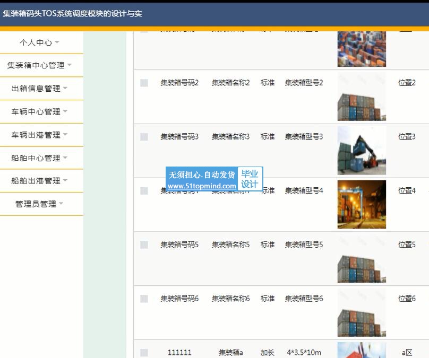Viewport: 429px width, 358px height.
Task: Click the 集装箱型号5 cell
Action: click(x=304, y=245)
